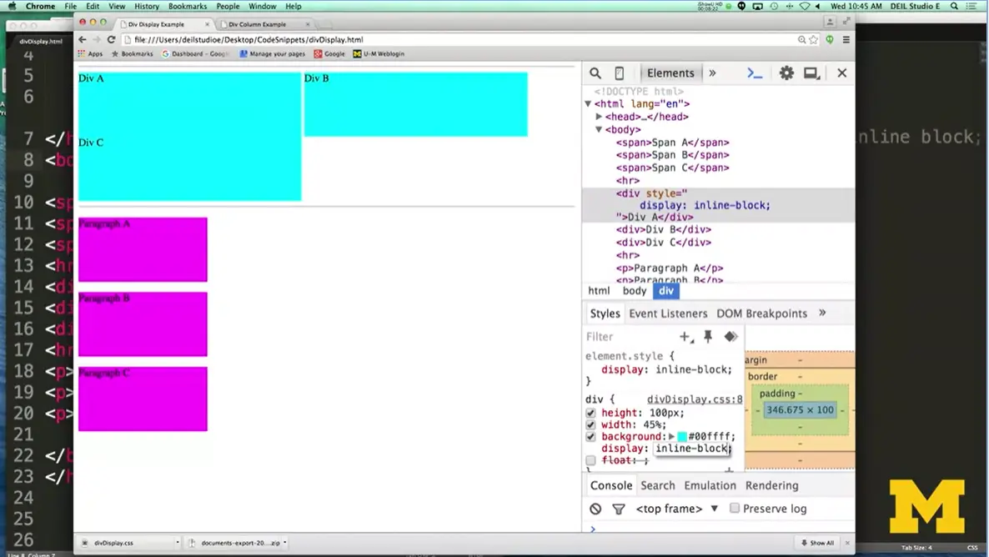This screenshot has width=989, height=557.
Task: Enable the crossed-out float property
Action: (590, 460)
